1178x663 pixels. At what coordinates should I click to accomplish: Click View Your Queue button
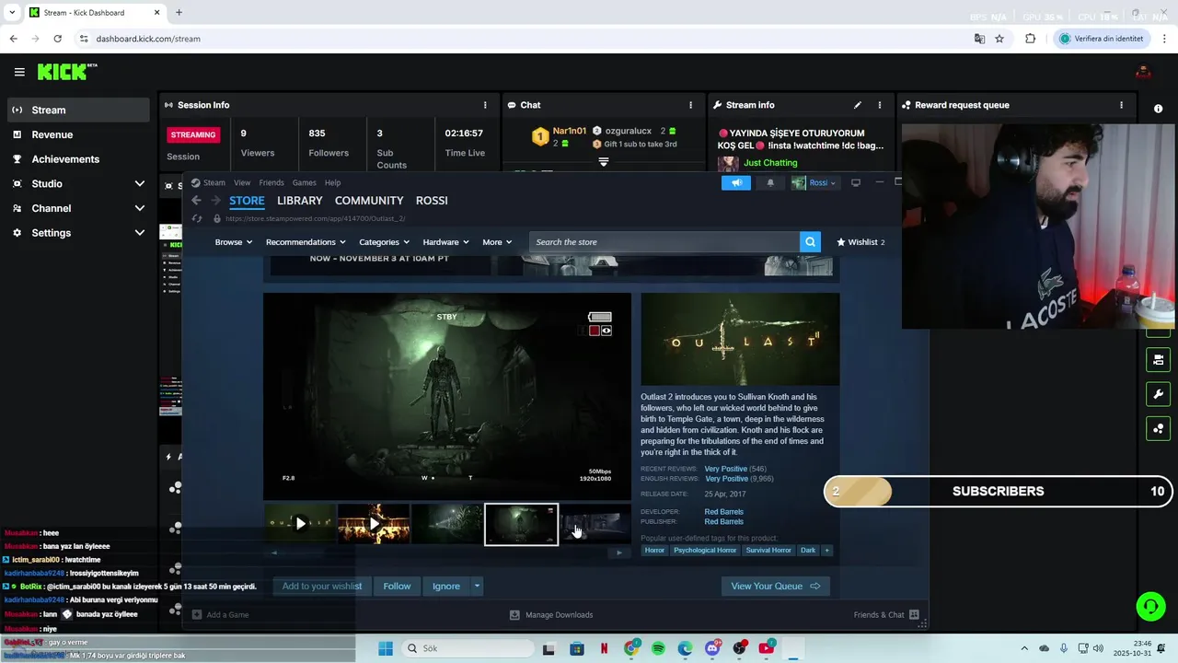(775, 586)
